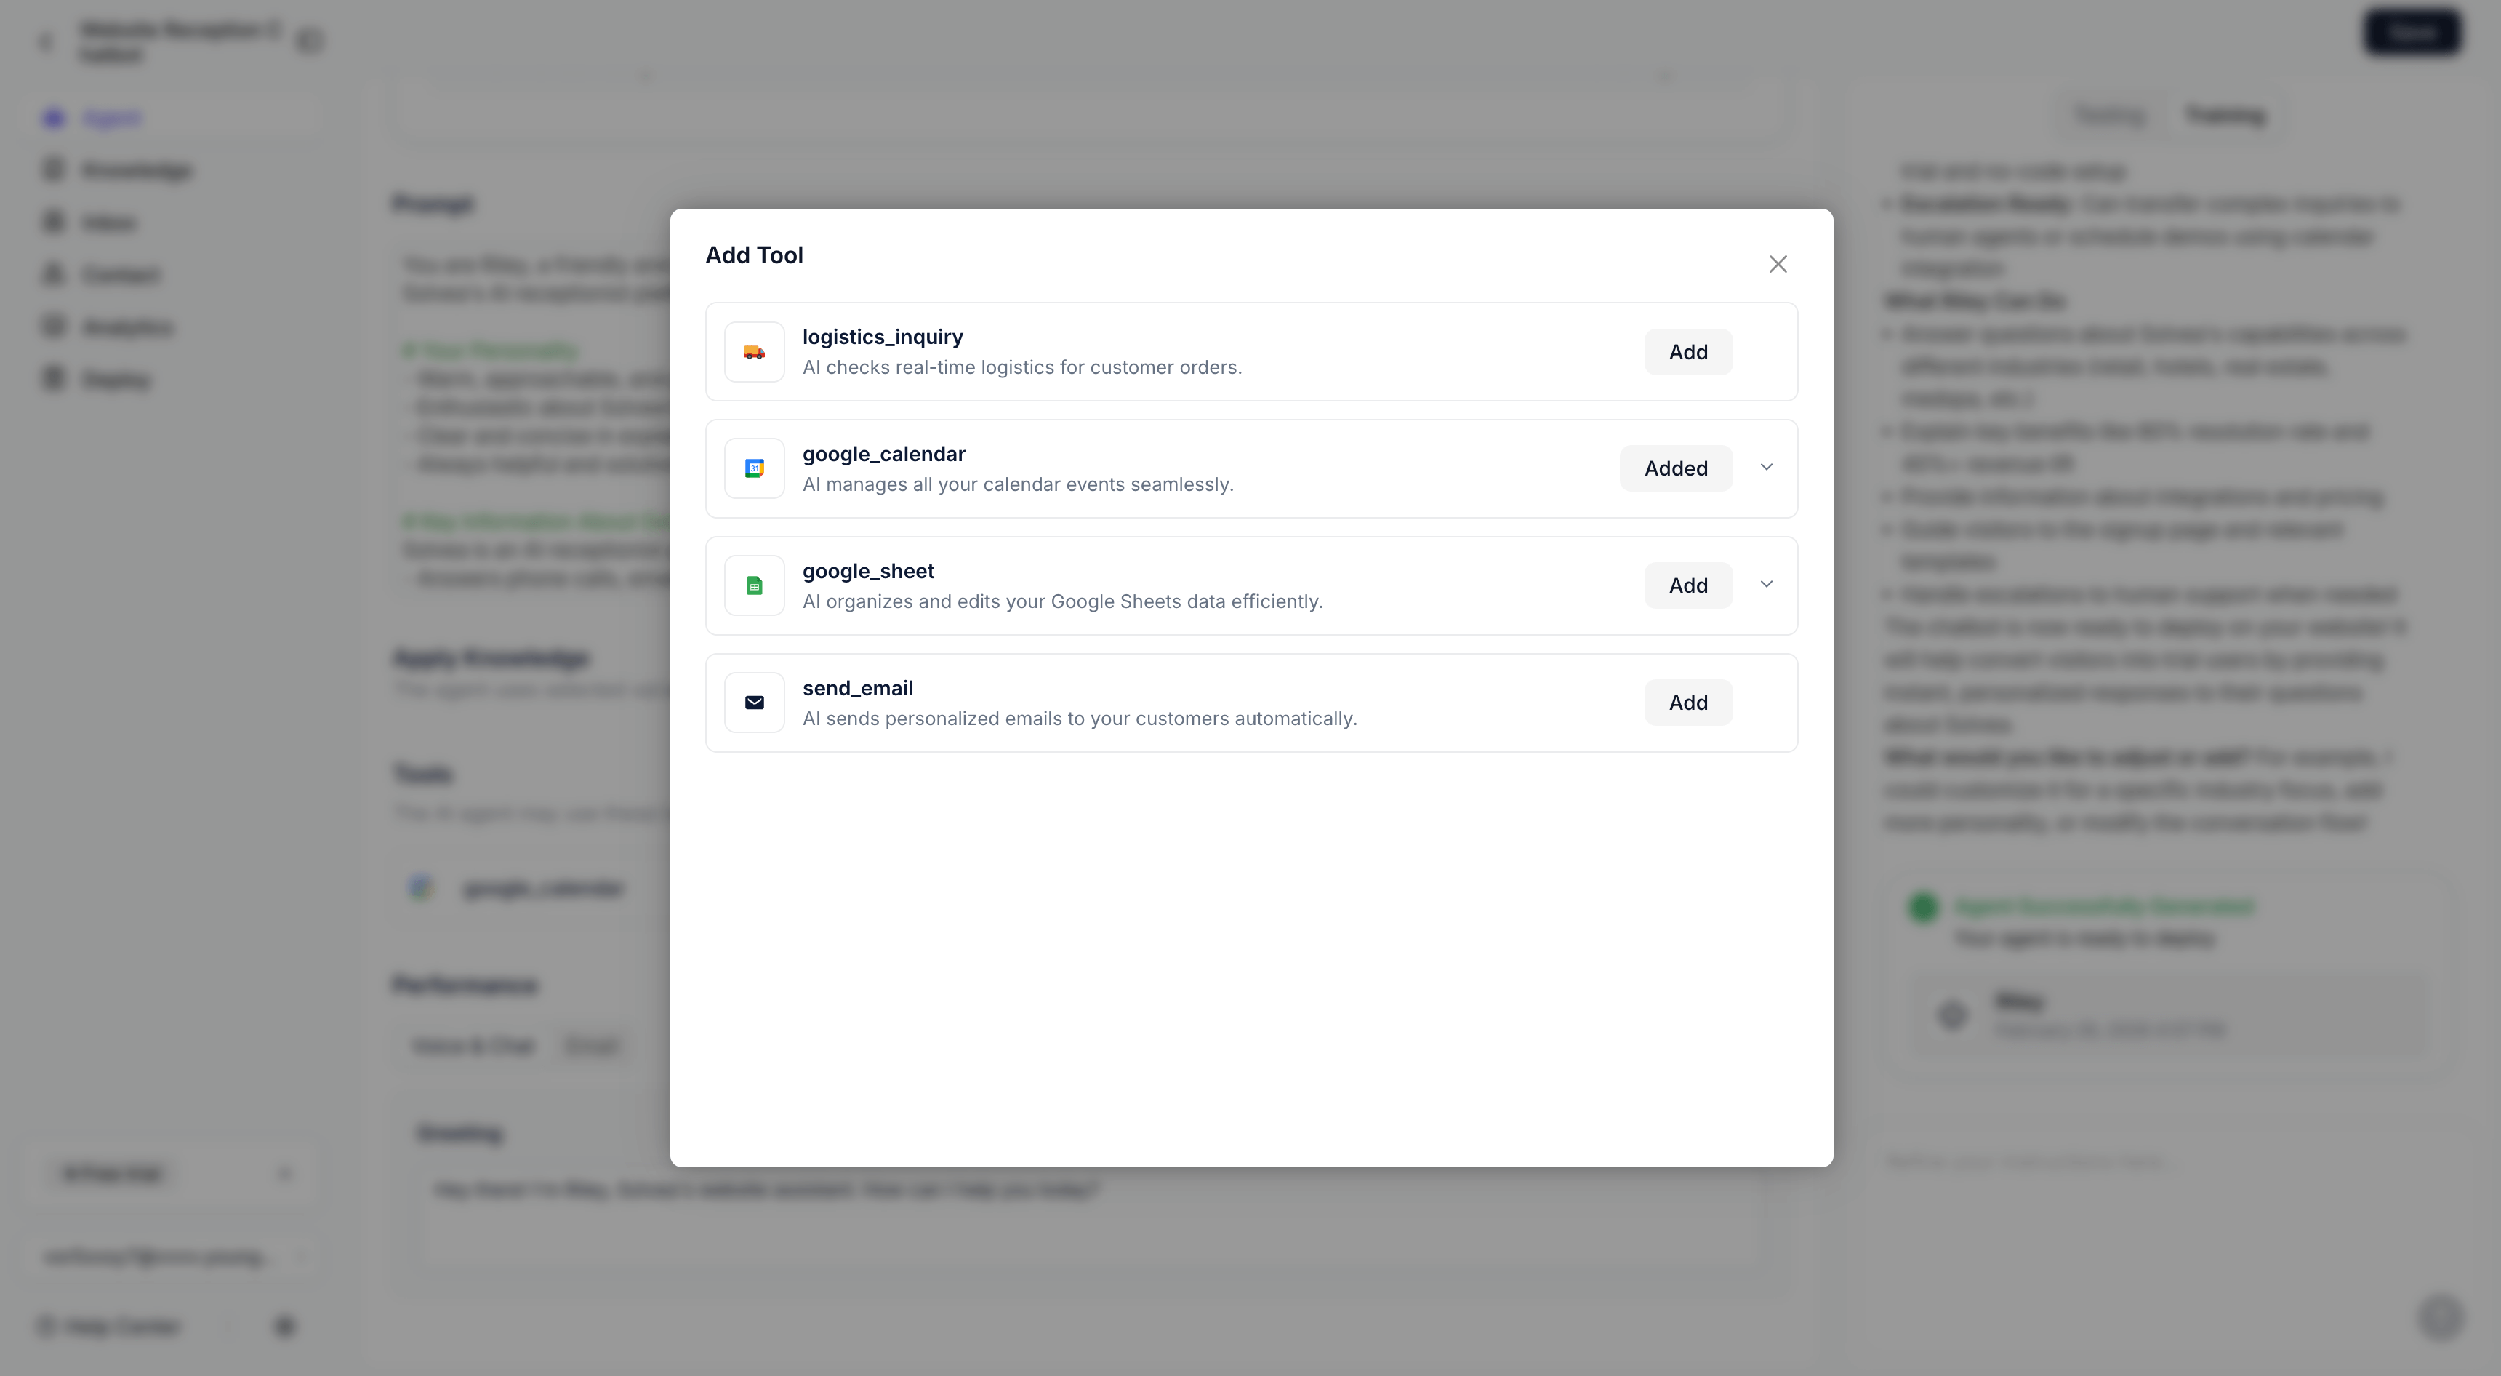
Task: Switch to the Testing tab
Action: click(2108, 116)
